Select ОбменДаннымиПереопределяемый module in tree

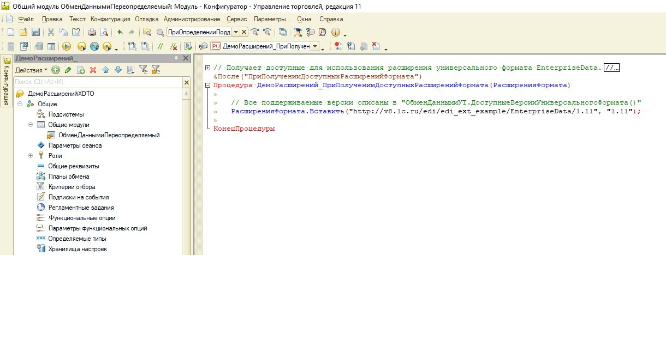click(x=109, y=135)
